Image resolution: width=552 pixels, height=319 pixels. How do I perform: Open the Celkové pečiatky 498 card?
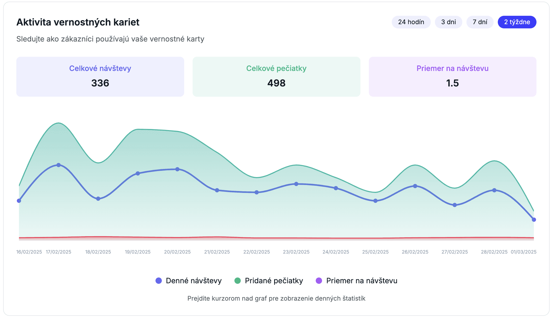(276, 77)
